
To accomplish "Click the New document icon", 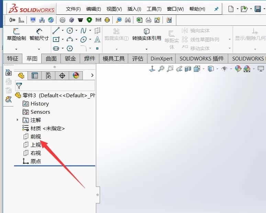I will 231,9.
